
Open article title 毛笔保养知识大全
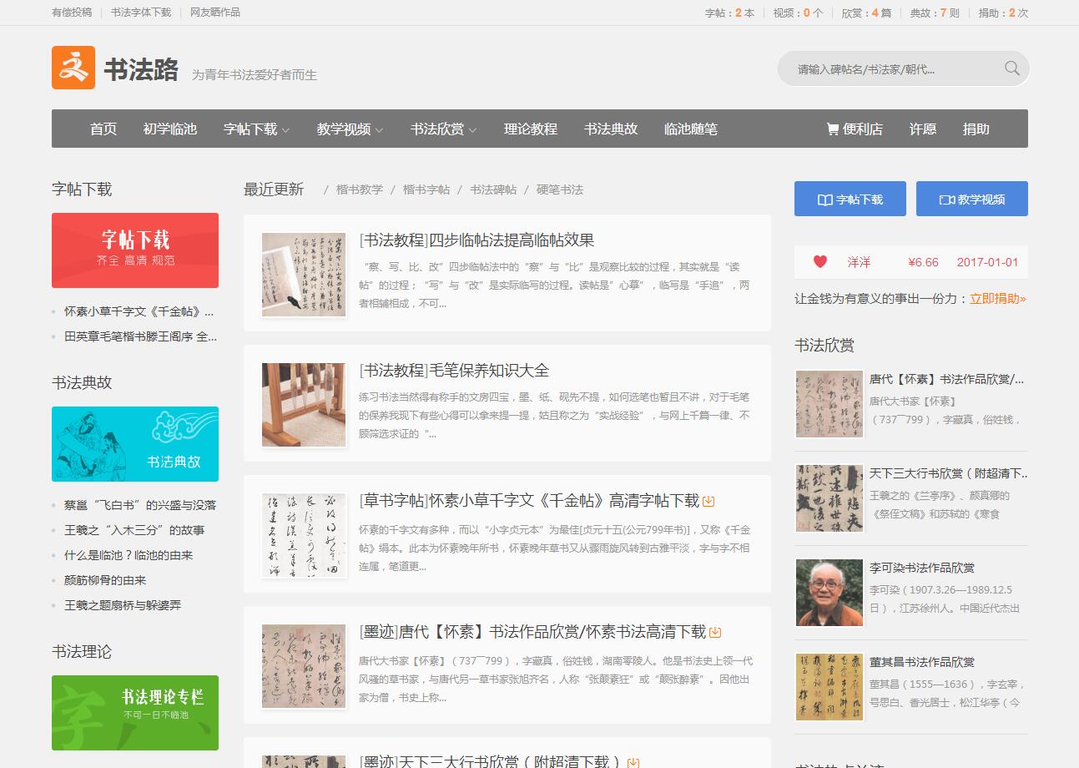pos(454,371)
